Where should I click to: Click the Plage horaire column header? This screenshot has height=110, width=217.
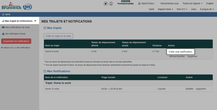point(108,77)
